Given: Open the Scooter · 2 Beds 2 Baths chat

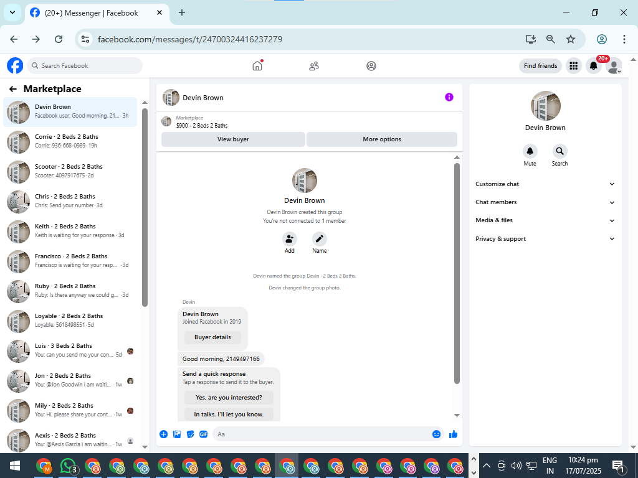Looking at the screenshot, I should coord(70,171).
